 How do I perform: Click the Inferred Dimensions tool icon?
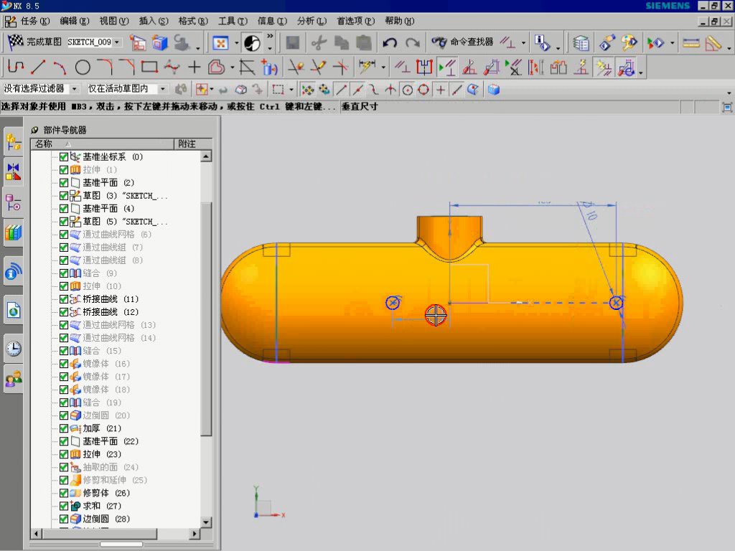(x=367, y=67)
